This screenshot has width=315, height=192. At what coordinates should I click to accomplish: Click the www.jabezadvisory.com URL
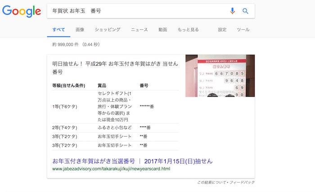pos(111,169)
